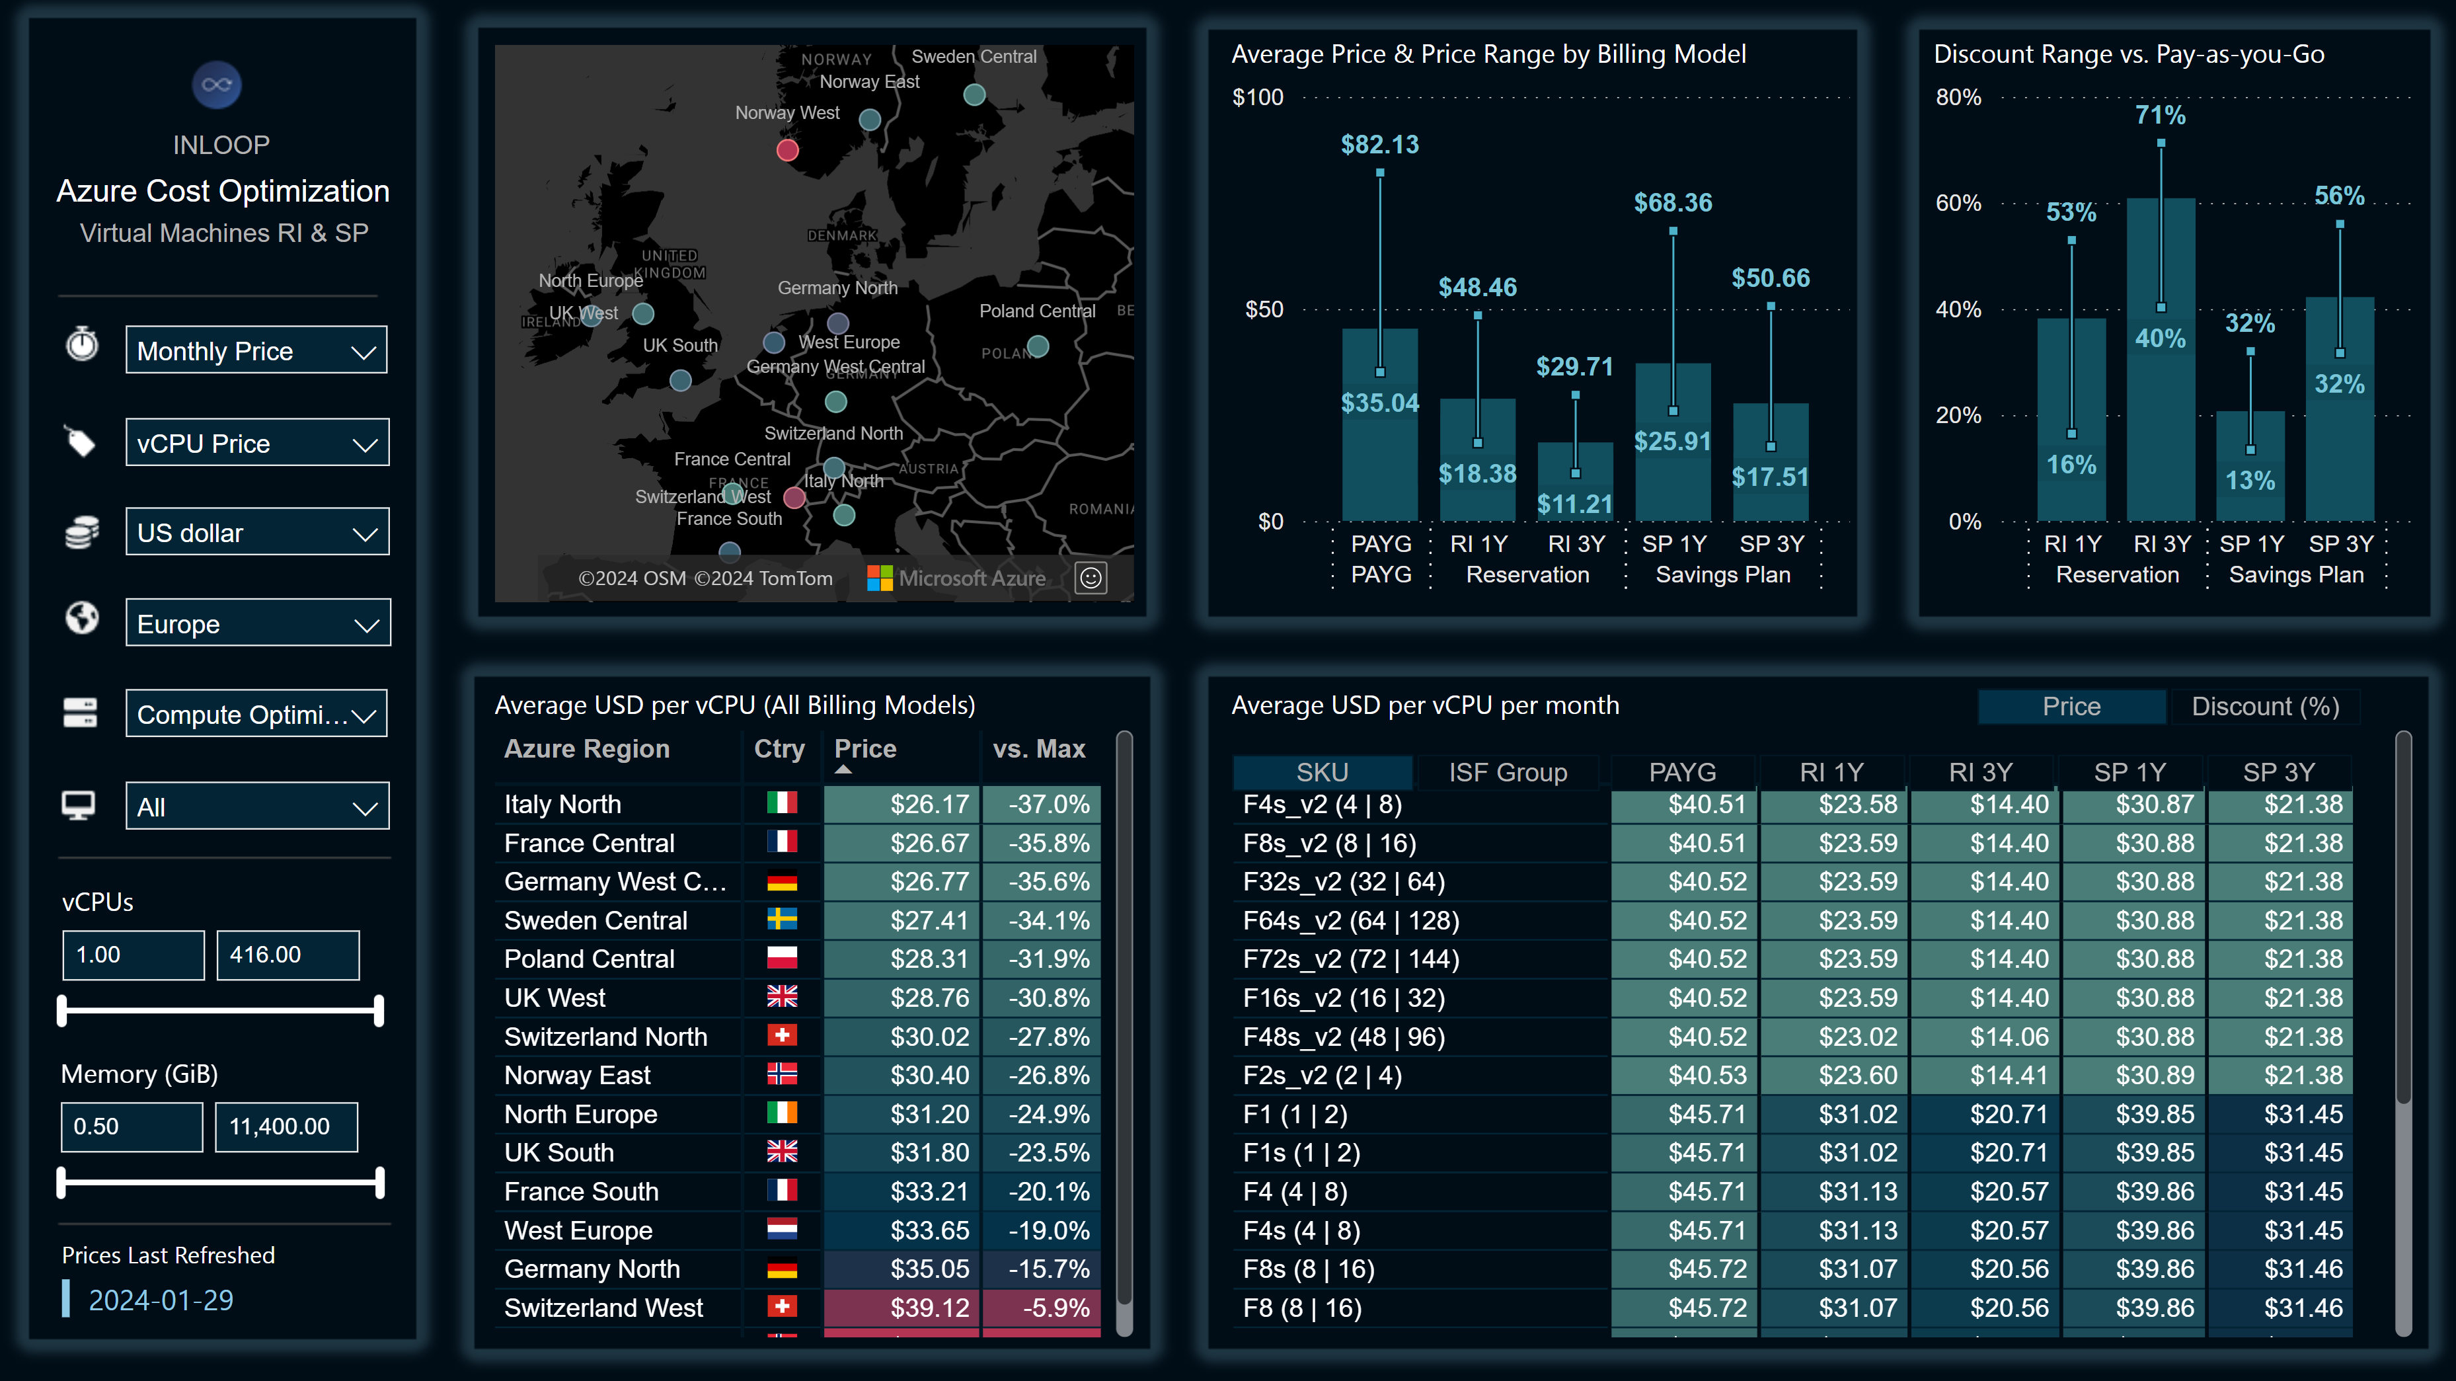
Task: Click the France South $33.21 price cell
Action: click(x=901, y=1191)
